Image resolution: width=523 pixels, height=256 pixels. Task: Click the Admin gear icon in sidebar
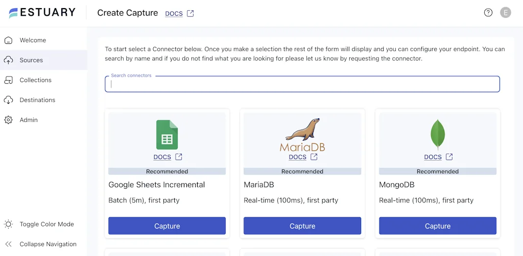click(9, 120)
